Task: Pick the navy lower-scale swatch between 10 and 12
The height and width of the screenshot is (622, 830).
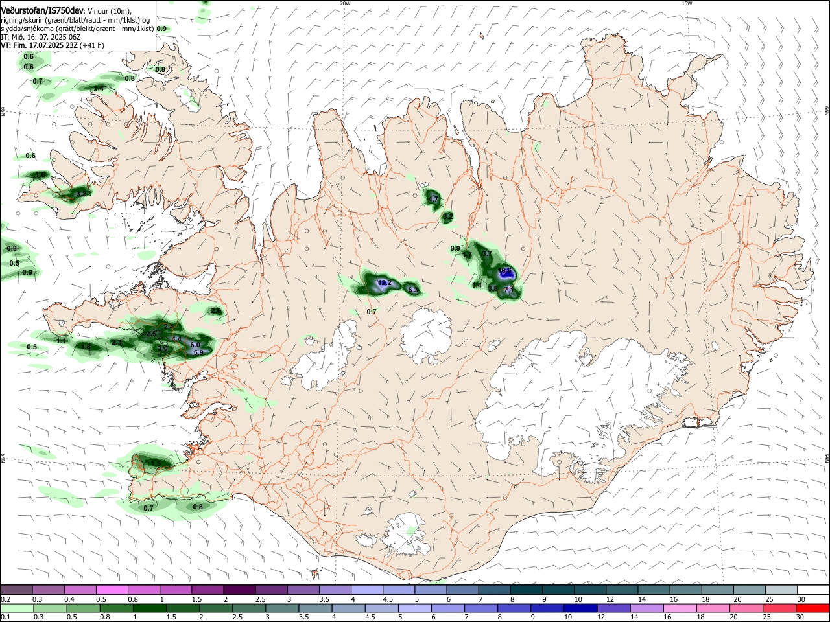Action: pos(581,608)
